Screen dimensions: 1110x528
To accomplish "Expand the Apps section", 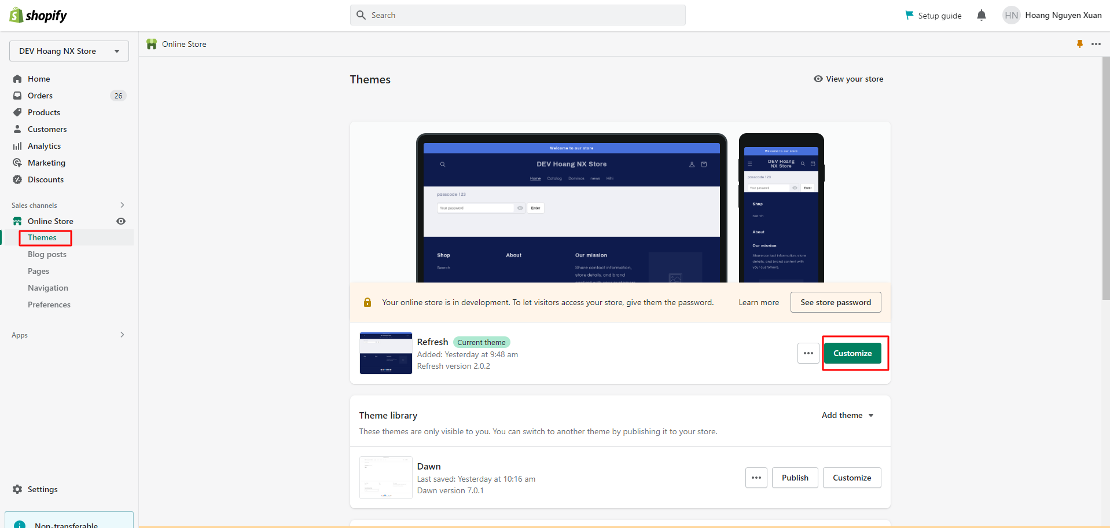I will 122,335.
